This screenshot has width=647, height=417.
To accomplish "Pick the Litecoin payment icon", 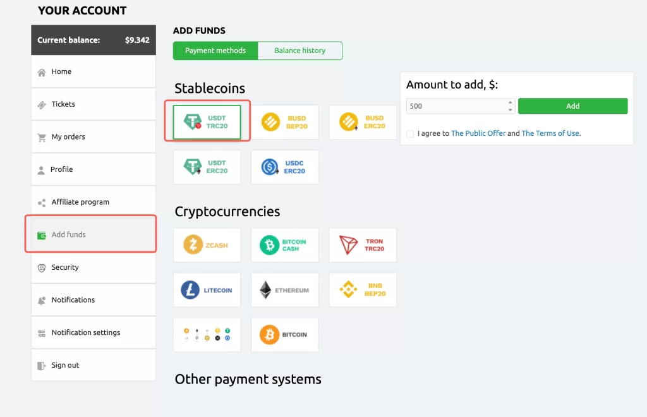I will [207, 290].
